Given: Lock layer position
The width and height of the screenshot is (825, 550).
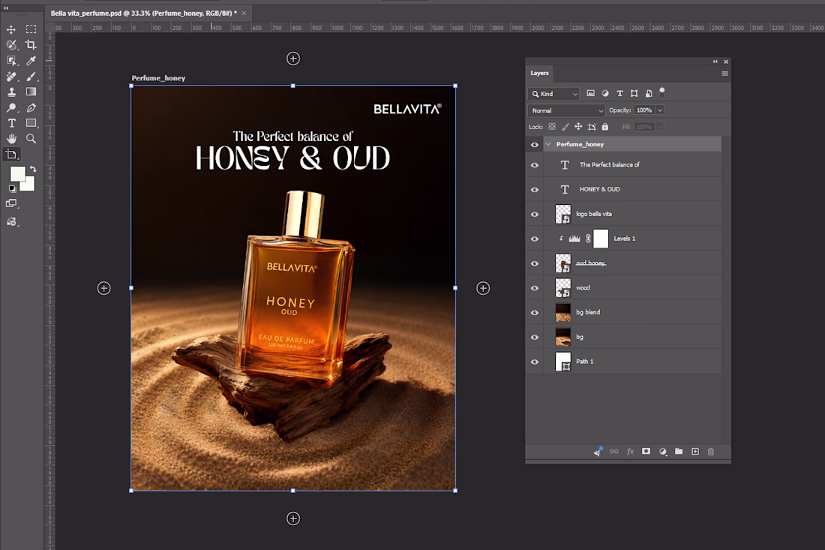Looking at the screenshot, I should (x=578, y=127).
